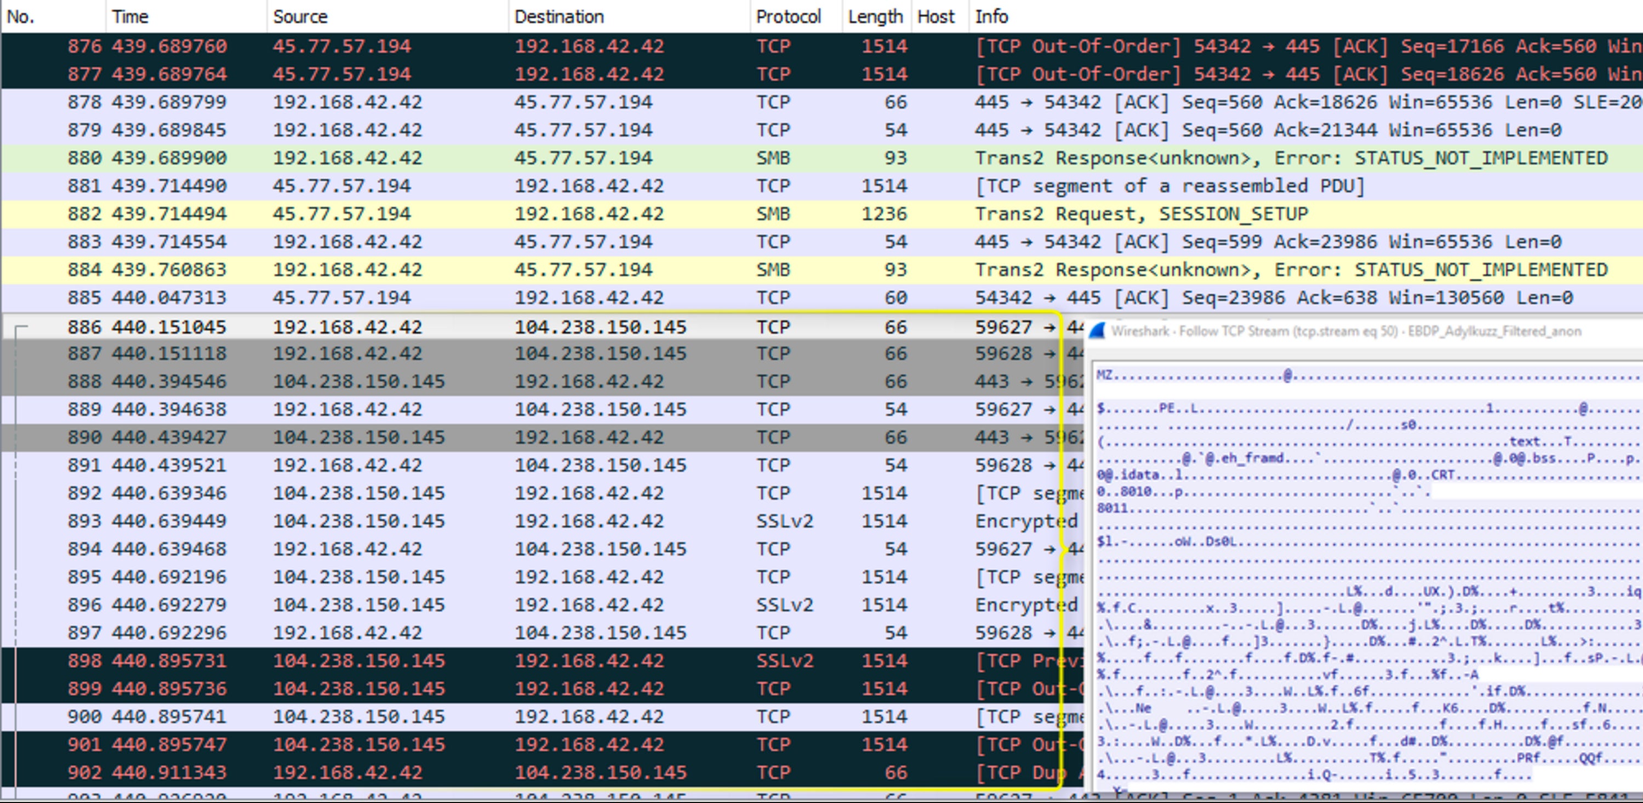1643x803 pixels.
Task: Sort by Length column header
Action: click(877, 16)
